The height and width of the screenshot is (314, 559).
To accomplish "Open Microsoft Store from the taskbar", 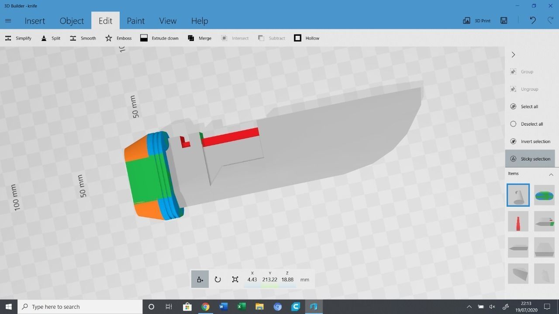I will 187,307.
